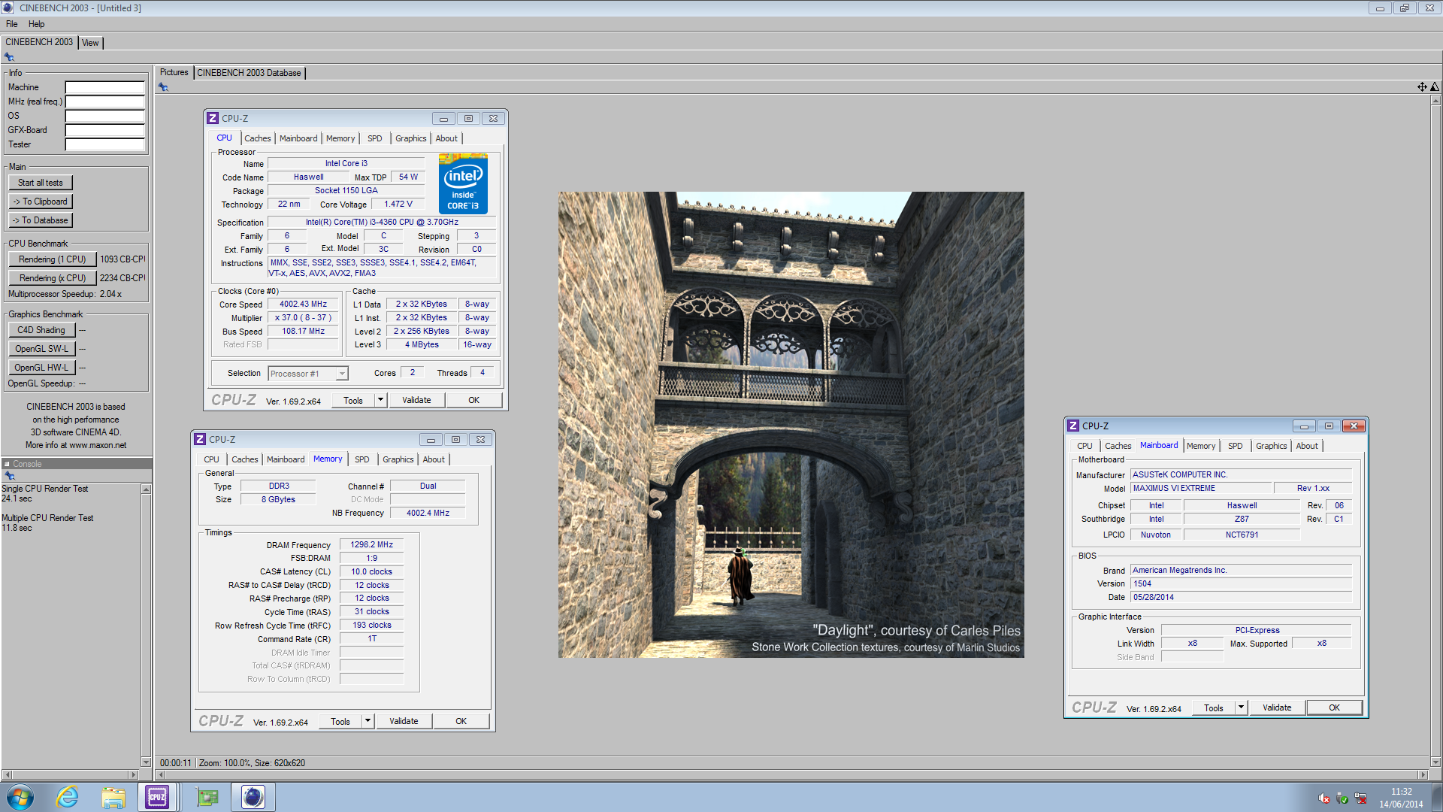This screenshot has height=812, width=1443.
Task: Click picture area vertical scrollbar down arrow
Action: pos(1435,762)
